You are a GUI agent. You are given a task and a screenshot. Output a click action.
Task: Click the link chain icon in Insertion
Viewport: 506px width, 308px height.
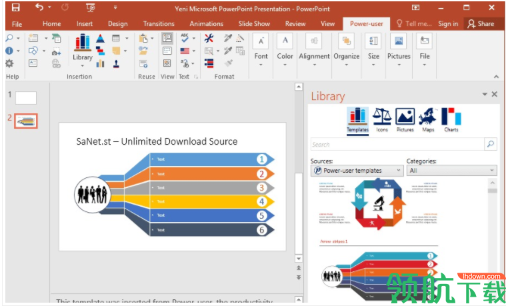pyautogui.click(x=56, y=63)
